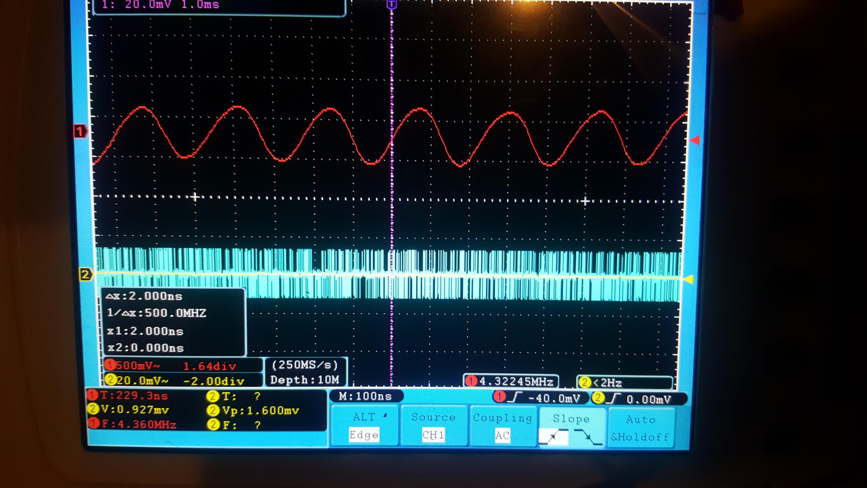Click the CH1 F:4.360MHz measurement
Image resolution: width=867 pixels, height=488 pixels.
132,424
